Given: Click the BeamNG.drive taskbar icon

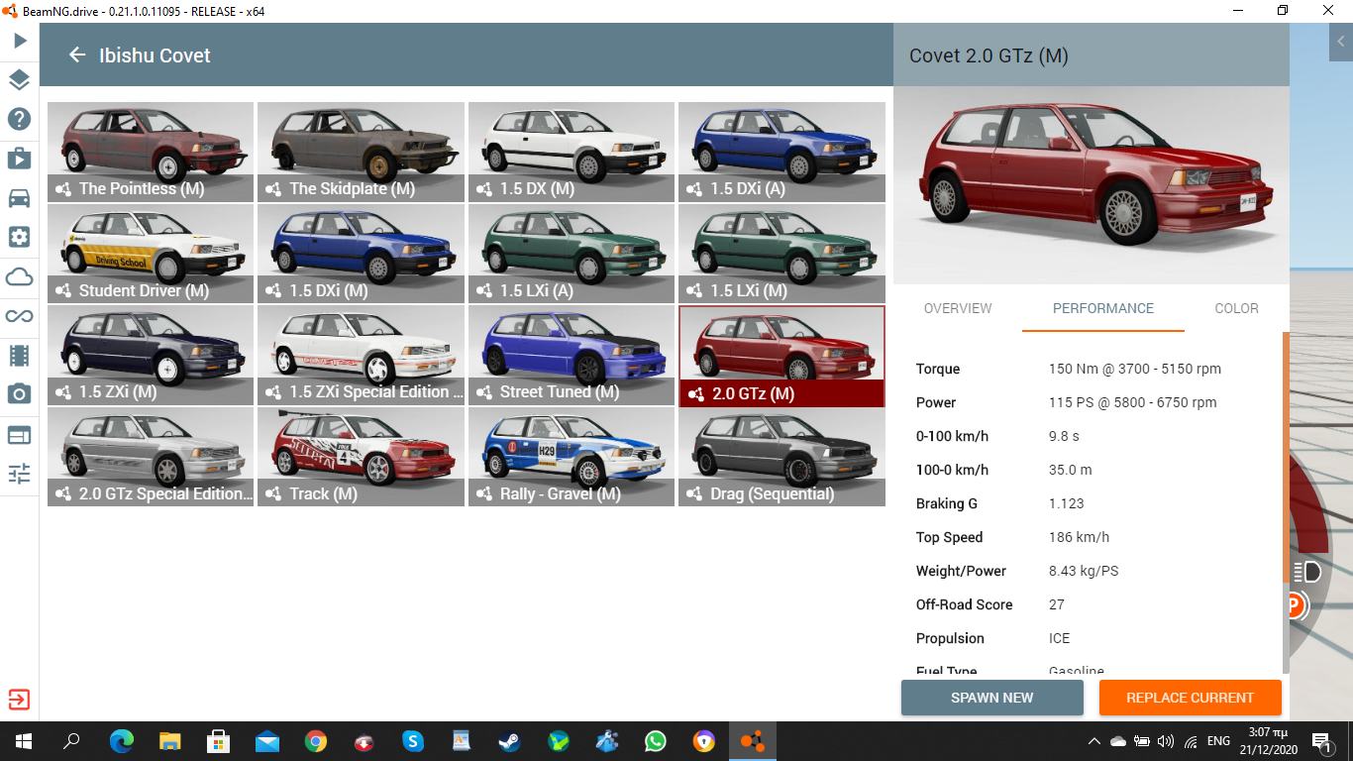Looking at the screenshot, I should pos(753,741).
